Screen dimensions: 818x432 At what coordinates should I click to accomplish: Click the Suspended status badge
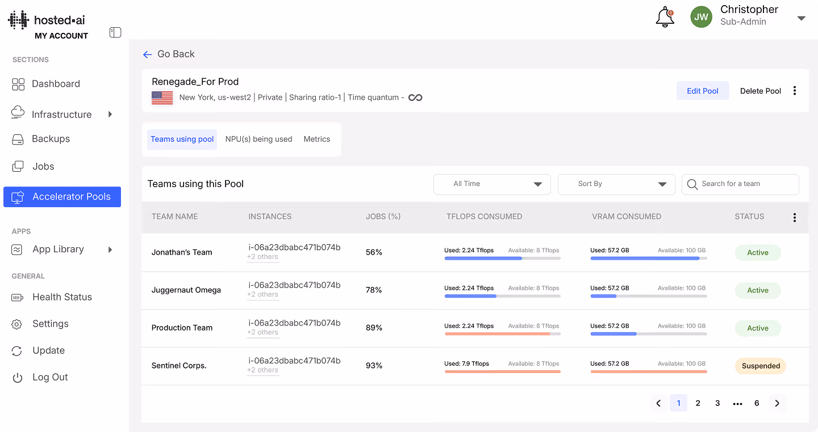[x=761, y=366]
